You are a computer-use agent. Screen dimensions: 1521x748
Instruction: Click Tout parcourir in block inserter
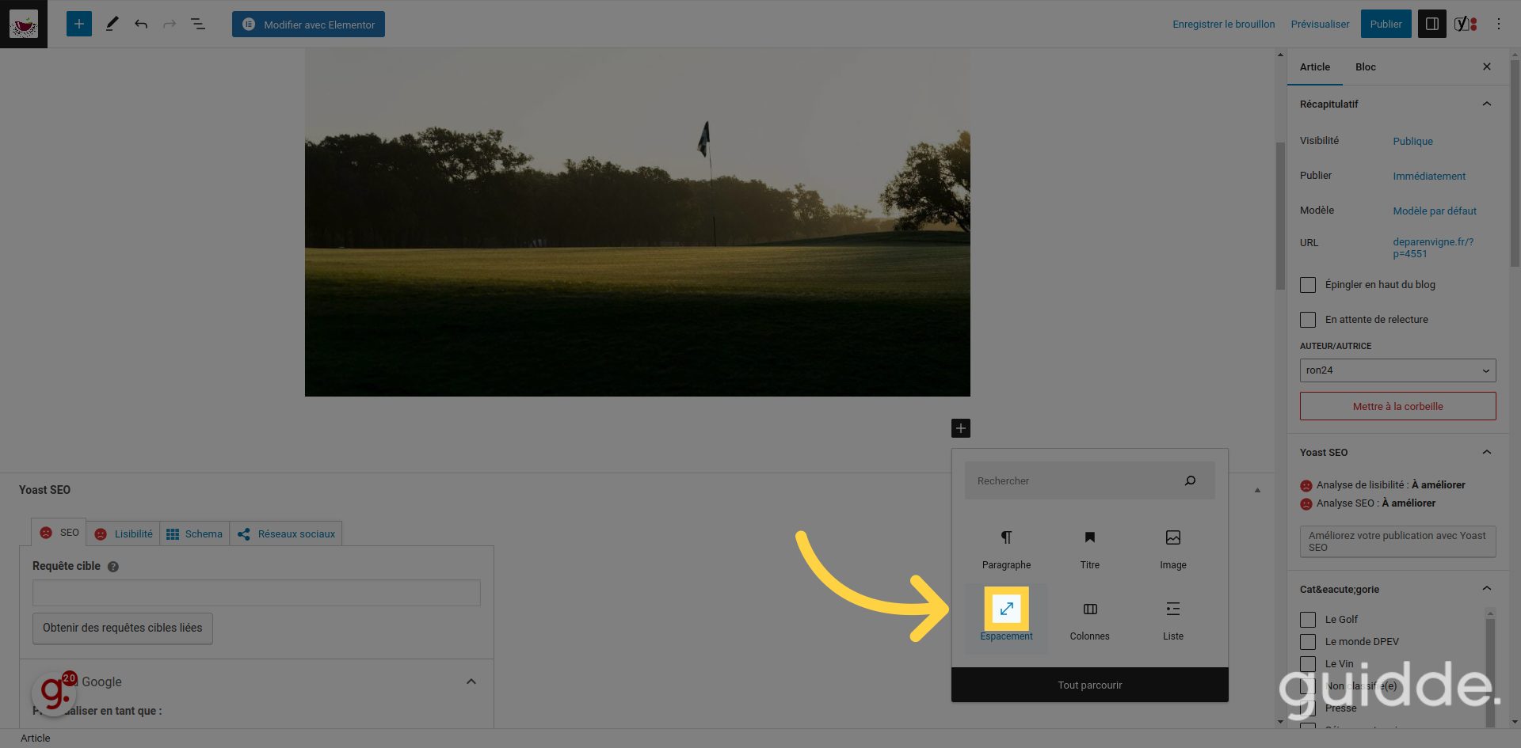[x=1090, y=685]
